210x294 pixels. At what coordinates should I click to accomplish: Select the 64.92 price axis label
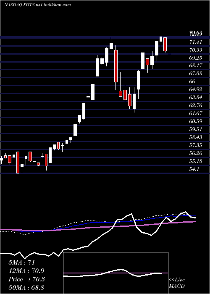tap(196, 89)
